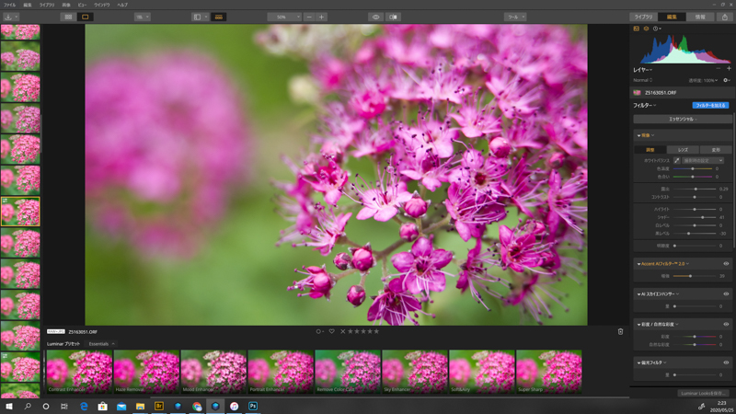Open the Normal blend mode dropdown

click(642, 80)
